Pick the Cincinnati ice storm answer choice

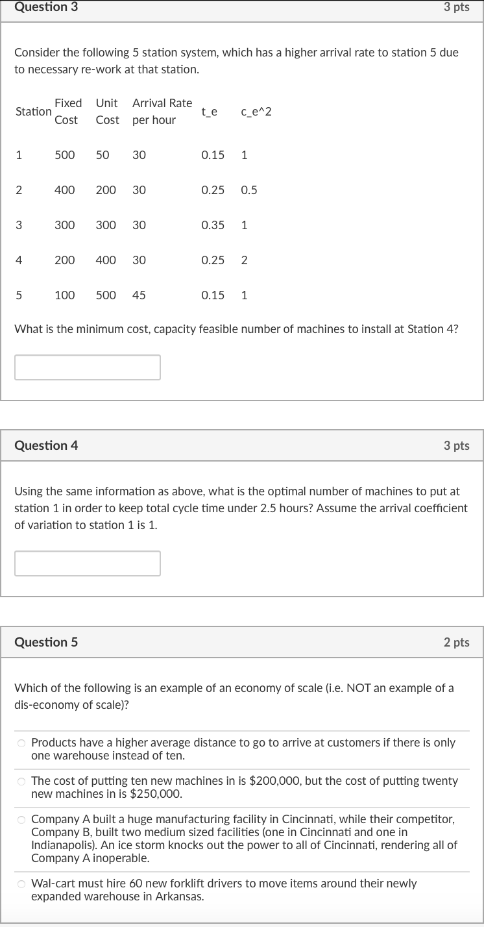pyautogui.click(x=21, y=819)
